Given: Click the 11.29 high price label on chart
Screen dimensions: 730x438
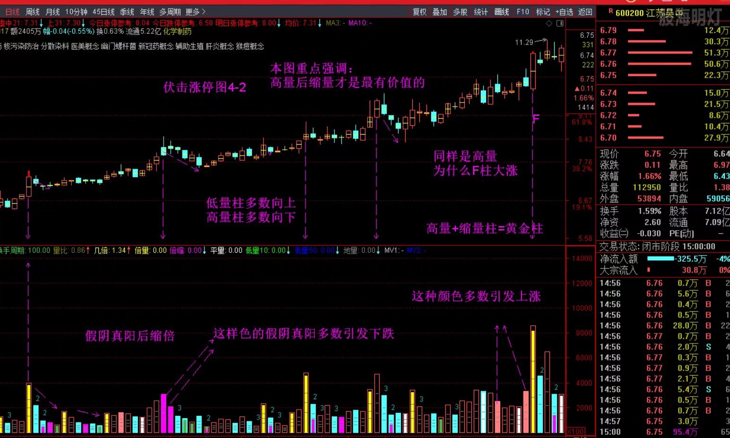Looking at the screenshot, I should (524, 43).
